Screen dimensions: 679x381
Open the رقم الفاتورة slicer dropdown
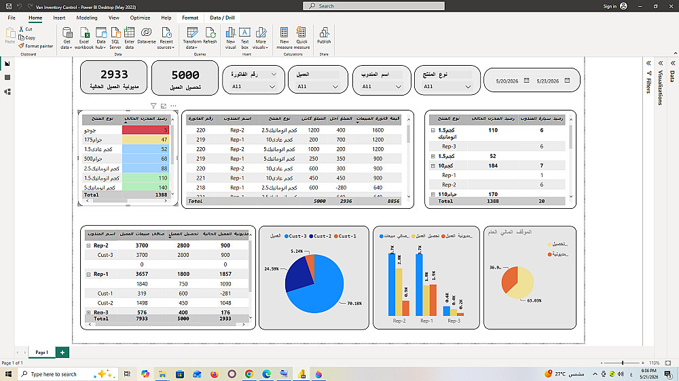coord(254,87)
